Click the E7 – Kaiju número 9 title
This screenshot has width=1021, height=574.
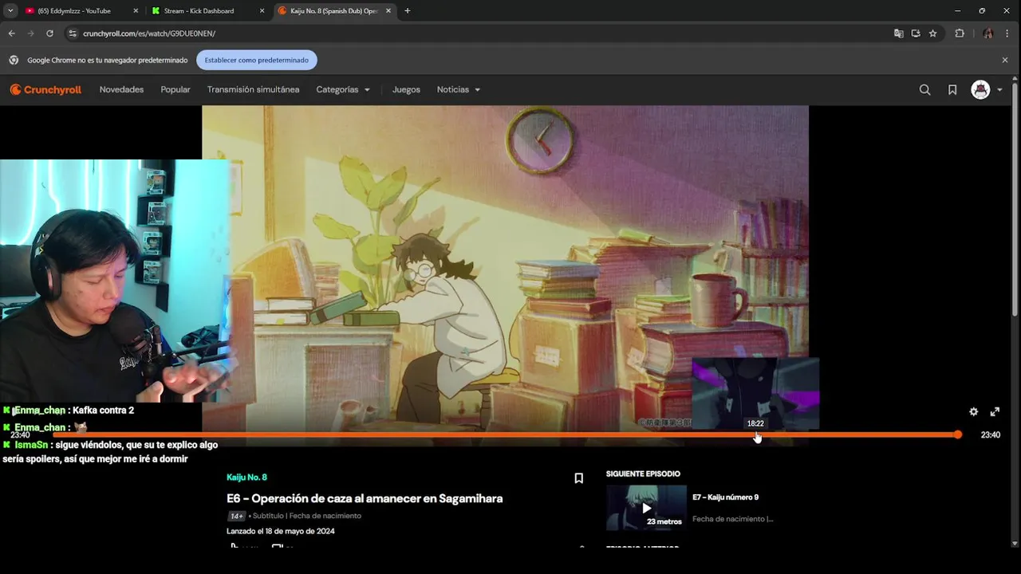coord(725,497)
